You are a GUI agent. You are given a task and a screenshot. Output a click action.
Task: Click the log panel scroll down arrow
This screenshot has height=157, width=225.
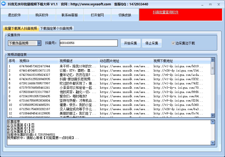(213, 143)
